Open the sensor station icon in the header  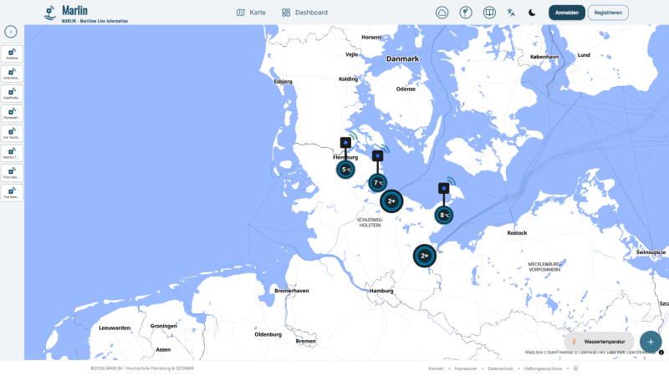(x=466, y=13)
